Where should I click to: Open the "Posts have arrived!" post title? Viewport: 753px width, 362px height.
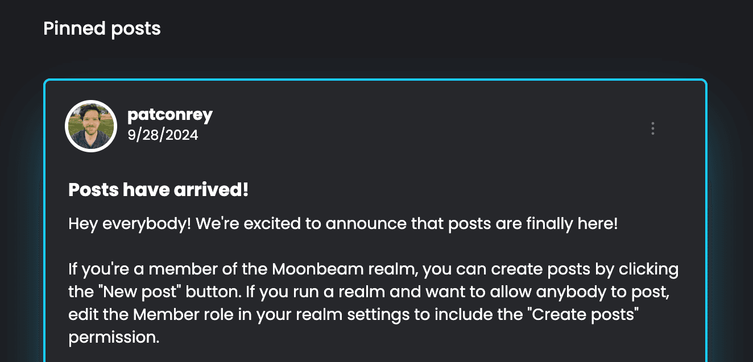coord(159,190)
